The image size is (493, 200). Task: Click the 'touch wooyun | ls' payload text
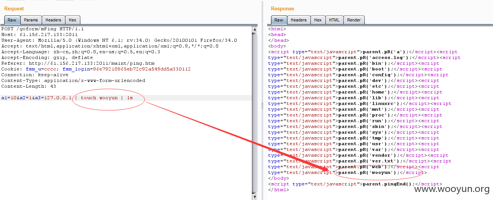pos(106,98)
